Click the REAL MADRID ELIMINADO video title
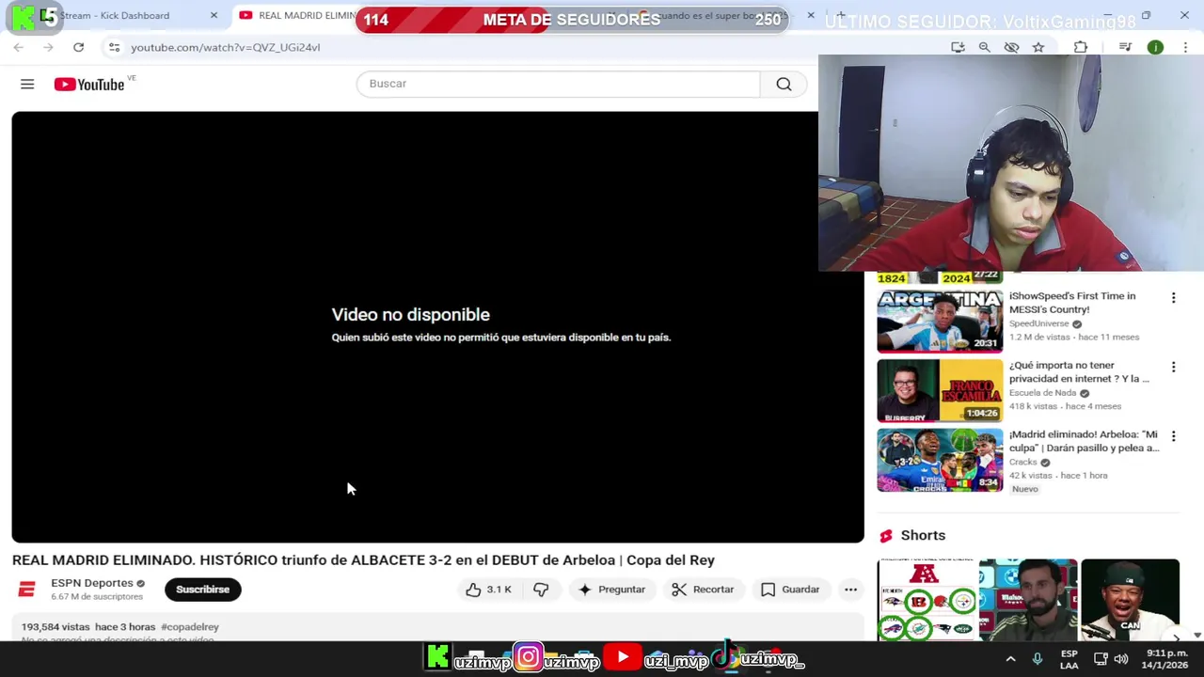 [x=363, y=560]
